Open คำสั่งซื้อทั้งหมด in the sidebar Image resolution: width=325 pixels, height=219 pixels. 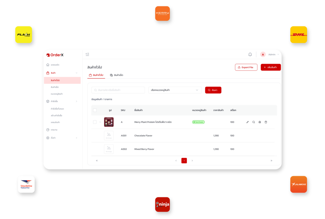(x=57, y=109)
